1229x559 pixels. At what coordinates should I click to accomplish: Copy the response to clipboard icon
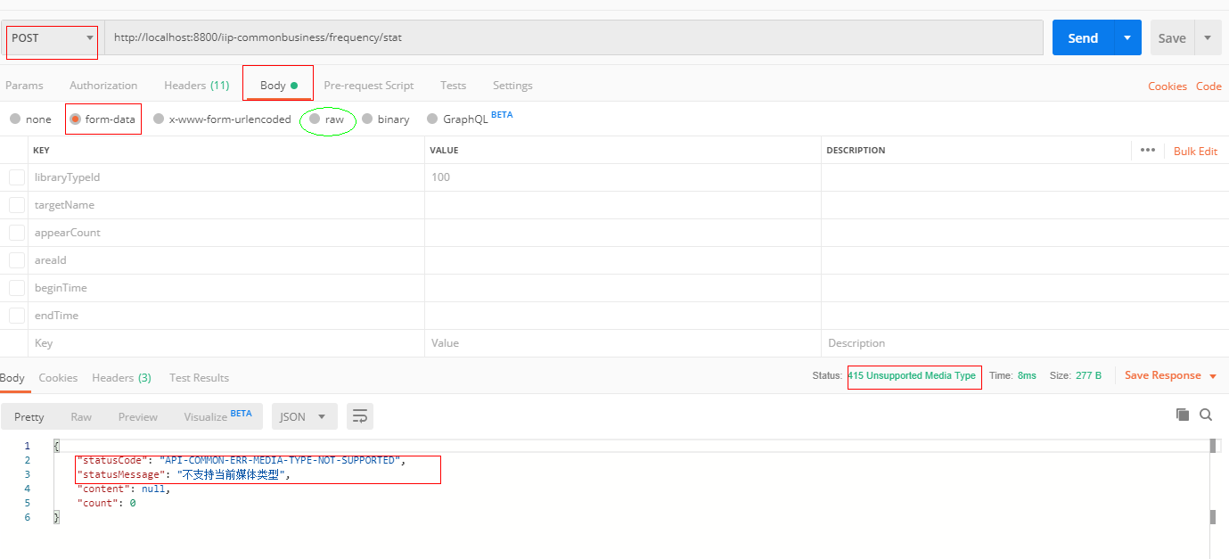click(1183, 415)
